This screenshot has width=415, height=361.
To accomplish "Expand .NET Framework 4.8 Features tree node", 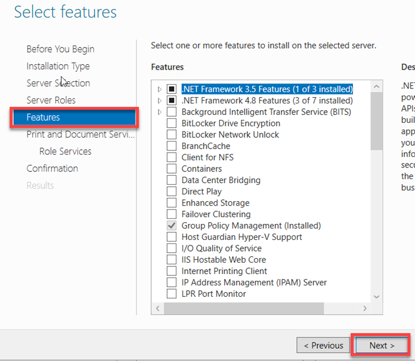I will click(160, 101).
